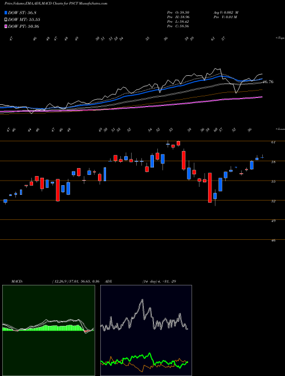The image size is (285, 376).
Task: Click the thick blue EMA line end
Action: pos(262,79)
